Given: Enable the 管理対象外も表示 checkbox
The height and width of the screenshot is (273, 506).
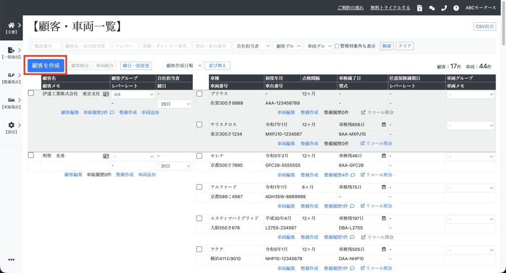Looking at the screenshot, I should click(337, 46).
